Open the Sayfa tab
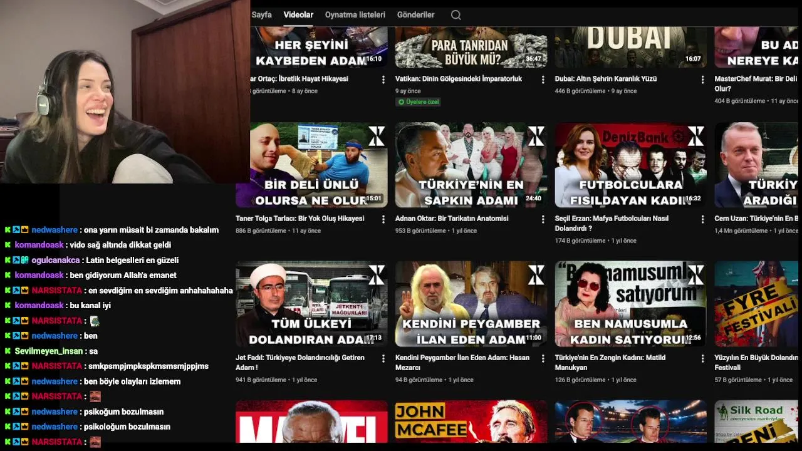The width and height of the screenshot is (802, 451). click(x=261, y=14)
